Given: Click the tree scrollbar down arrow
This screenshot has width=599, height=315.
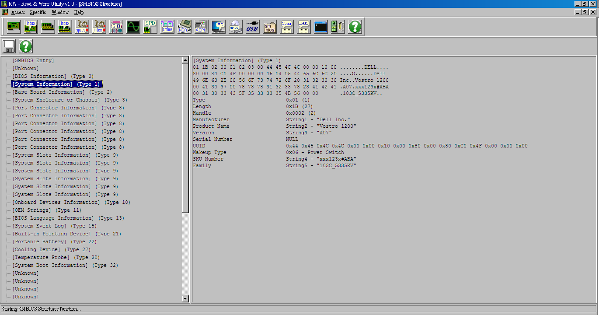Looking at the screenshot, I should tap(185, 298).
